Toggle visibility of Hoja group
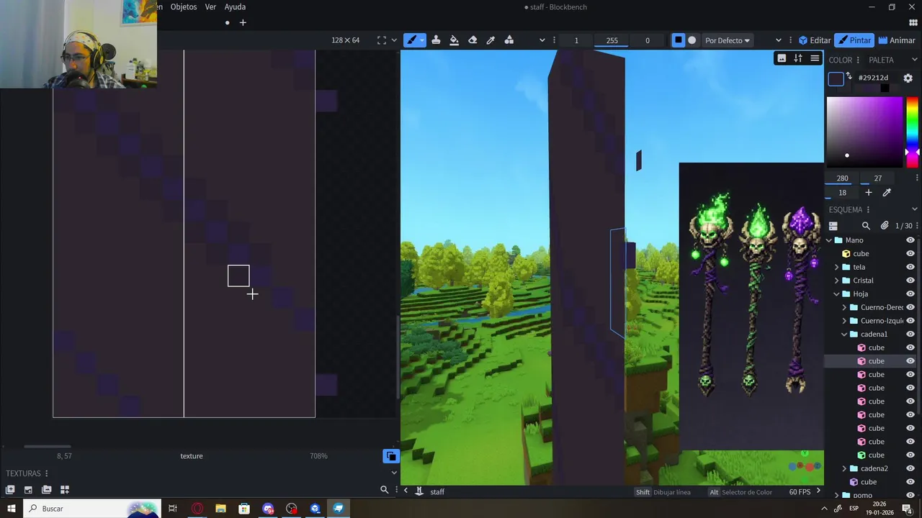Image resolution: width=922 pixels, height=518 pixels. 910,294
